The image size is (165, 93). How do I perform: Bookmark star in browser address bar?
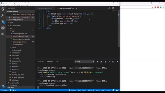[153, 7]
